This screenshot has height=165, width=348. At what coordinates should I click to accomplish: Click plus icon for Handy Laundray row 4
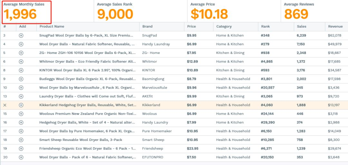click(x=21, y=44)
